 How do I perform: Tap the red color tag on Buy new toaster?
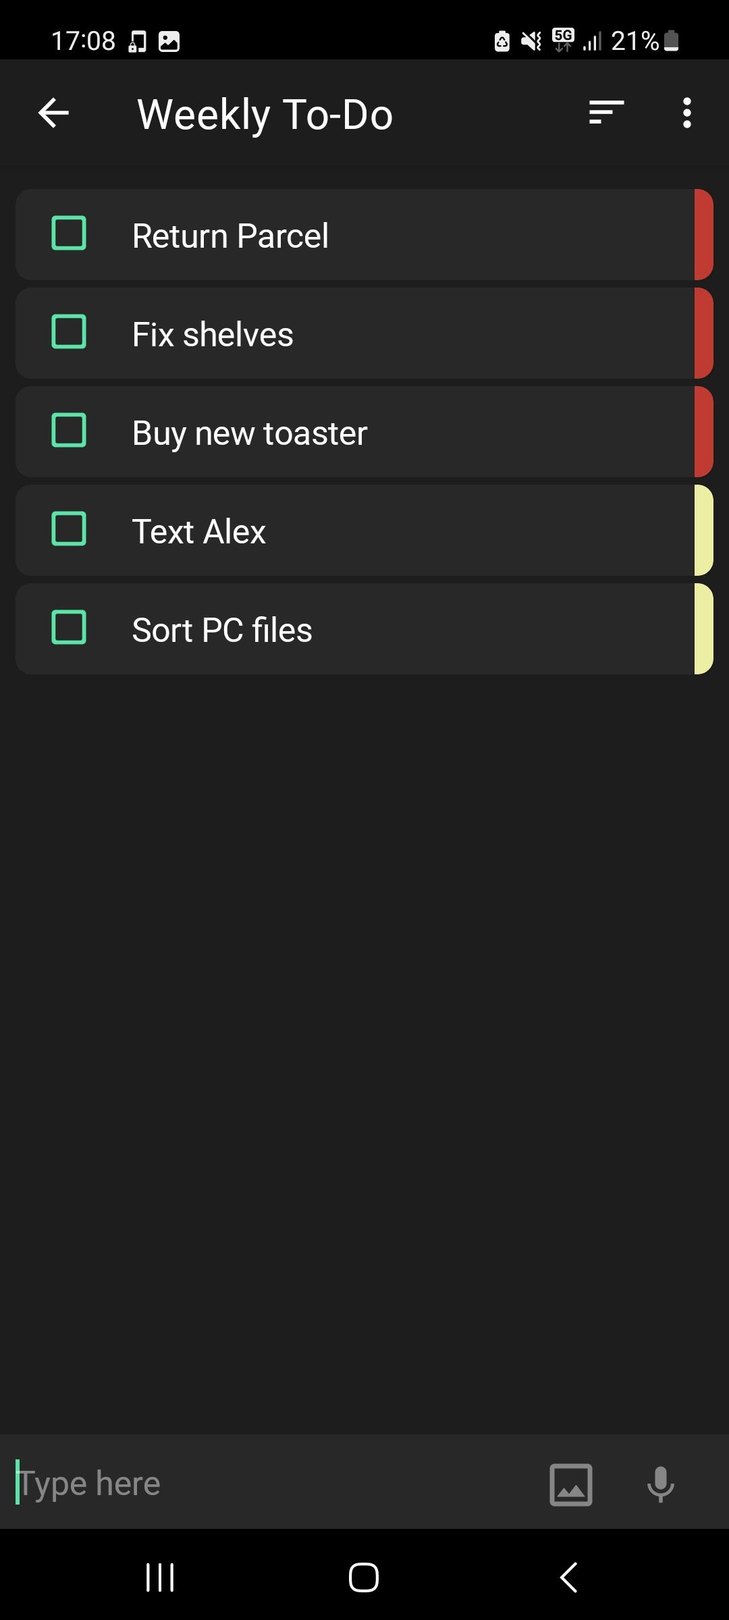coord(703,432)
